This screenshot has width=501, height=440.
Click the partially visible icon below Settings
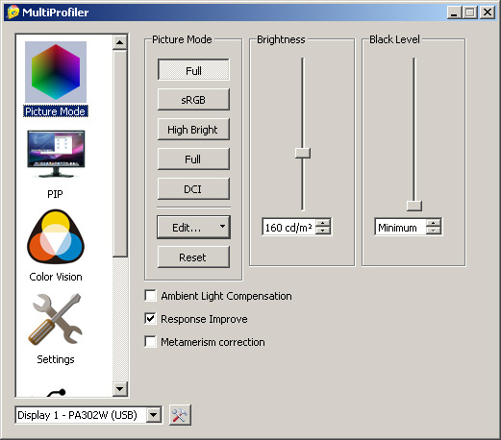(x=56, y=393)
